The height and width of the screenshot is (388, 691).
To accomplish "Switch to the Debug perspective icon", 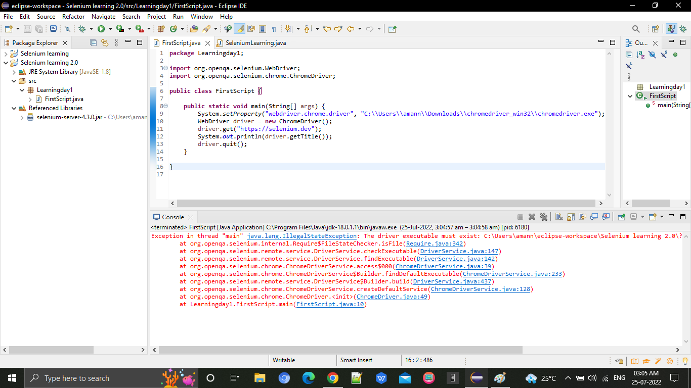I will [x=683, y=29].
